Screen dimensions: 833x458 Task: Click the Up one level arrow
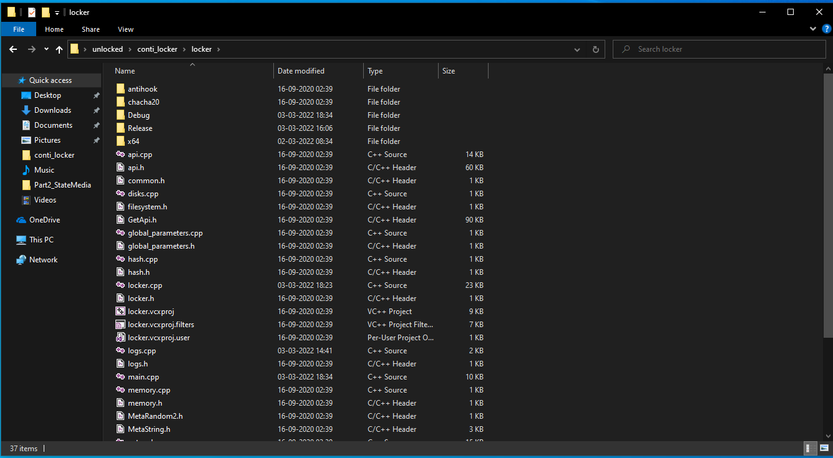[x=59, y=49]
